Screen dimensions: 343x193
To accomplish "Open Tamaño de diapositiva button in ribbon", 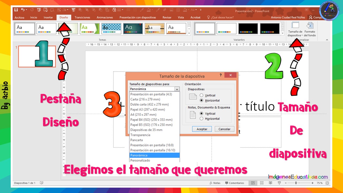I will [x=295, y=29].
